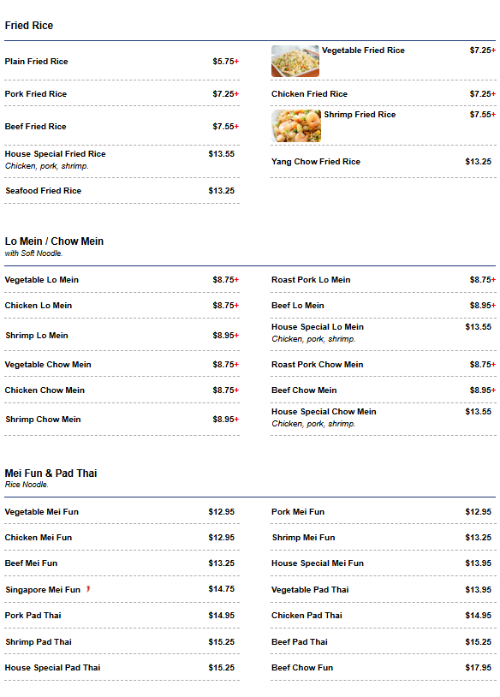Click the spicy chili icon beside Singapore Mei Fun
This screenshot has height=697, width=500.
click(88, 589)
